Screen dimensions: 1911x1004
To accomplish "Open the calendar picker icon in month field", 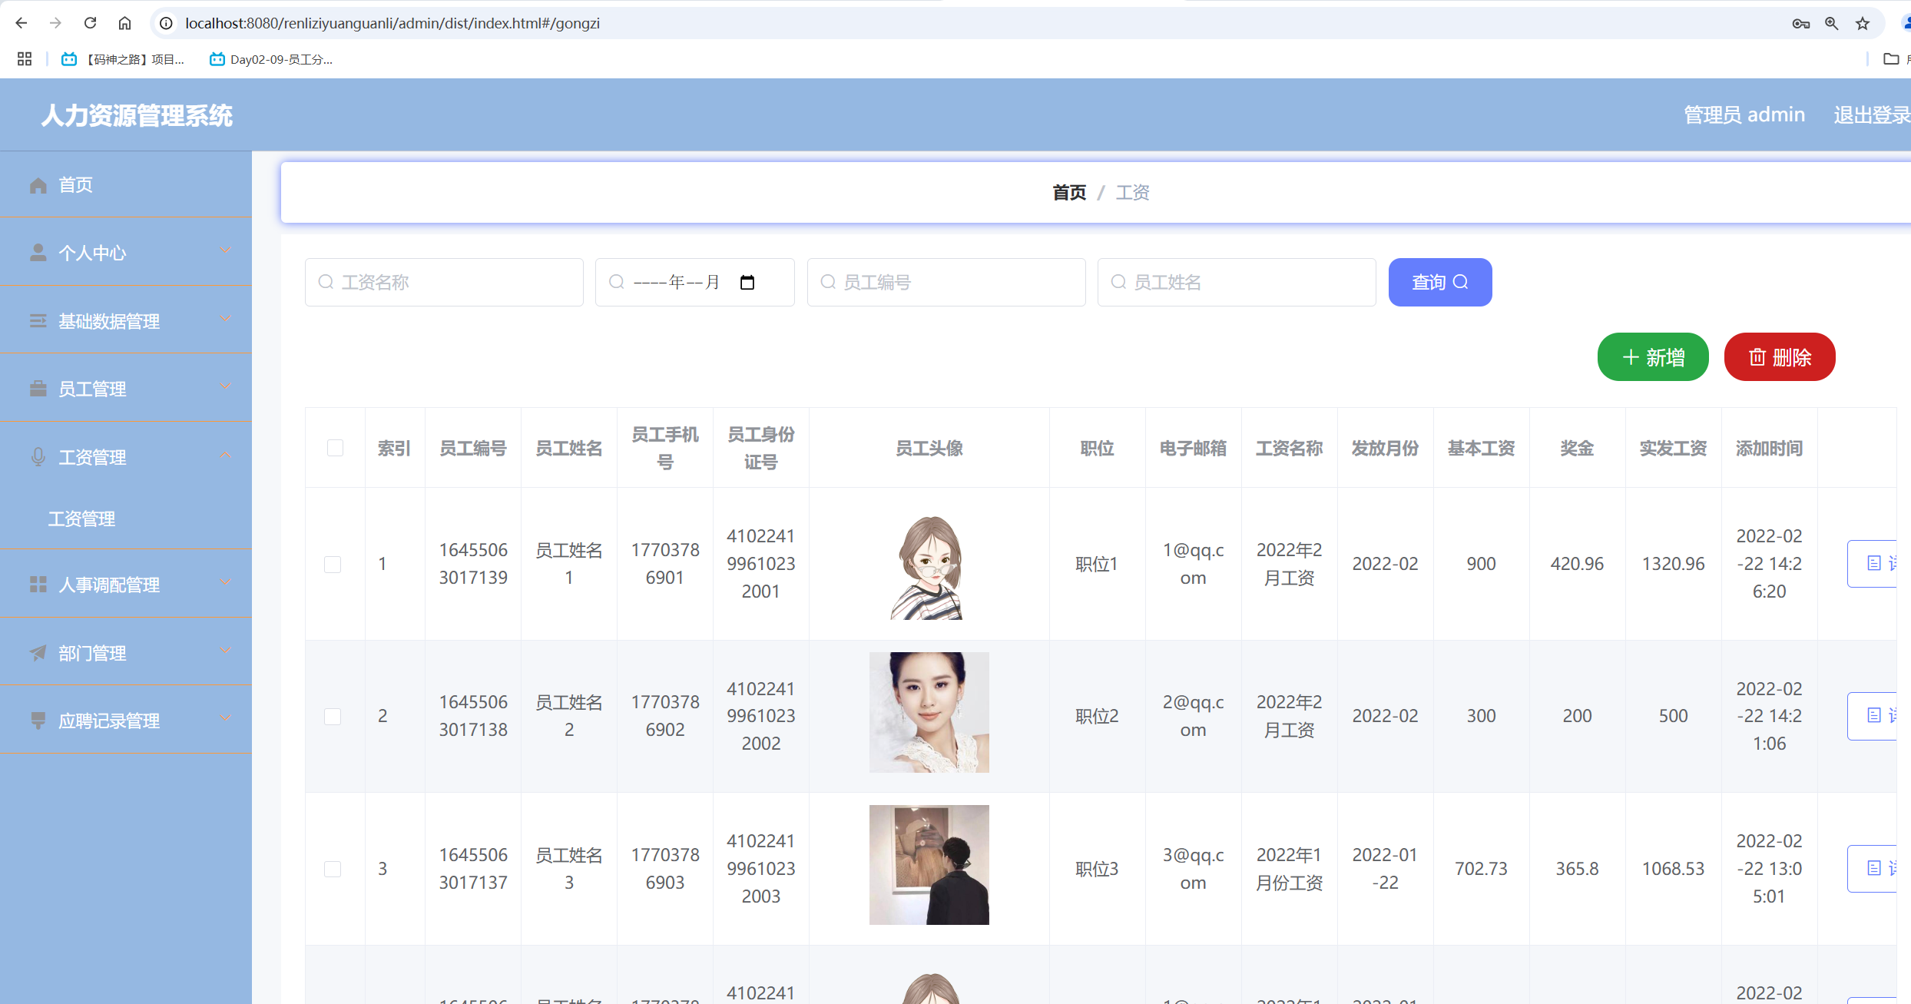I will (747, 283).
